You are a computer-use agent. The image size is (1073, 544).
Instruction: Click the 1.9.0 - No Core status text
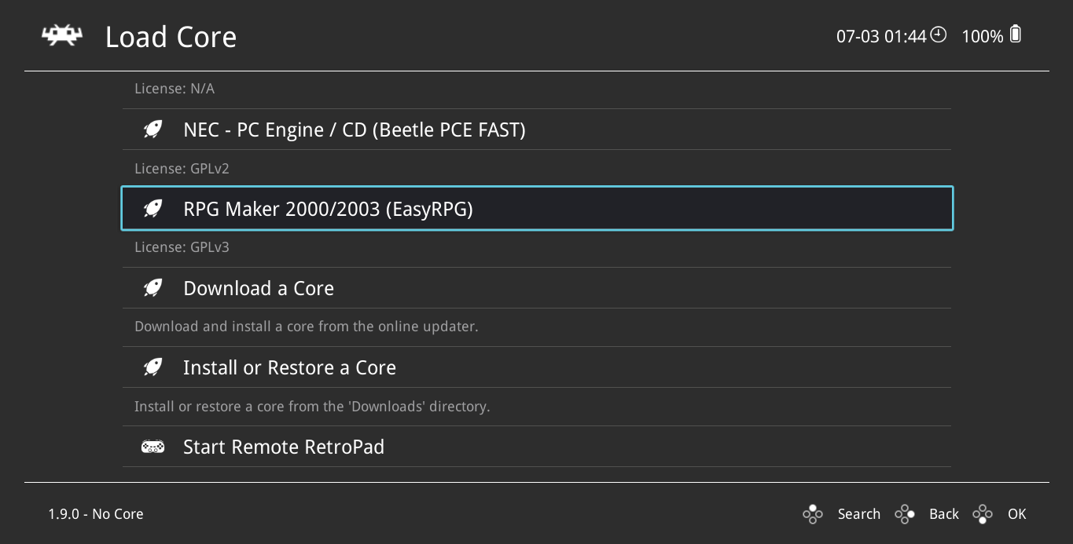tap(95, 513)
